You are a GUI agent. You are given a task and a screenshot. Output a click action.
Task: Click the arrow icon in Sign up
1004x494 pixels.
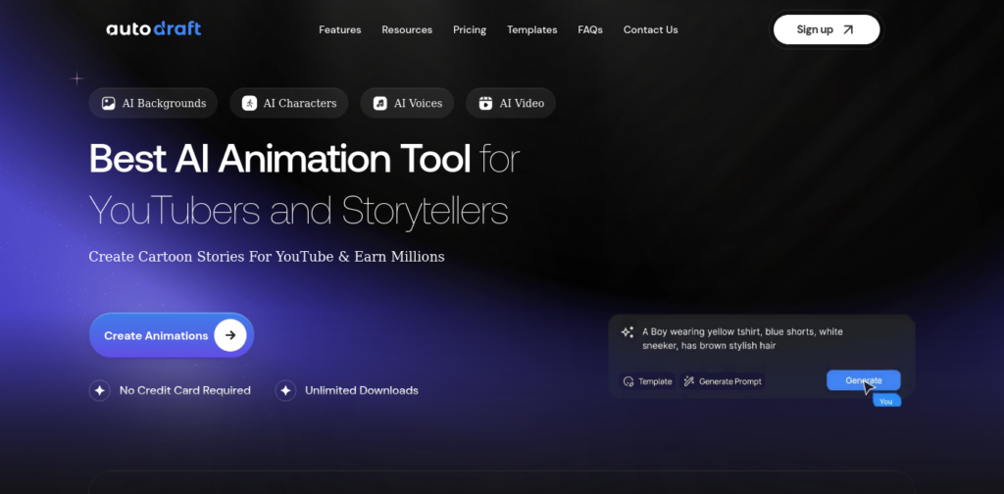pyautogui.click(x=848, y=29)
